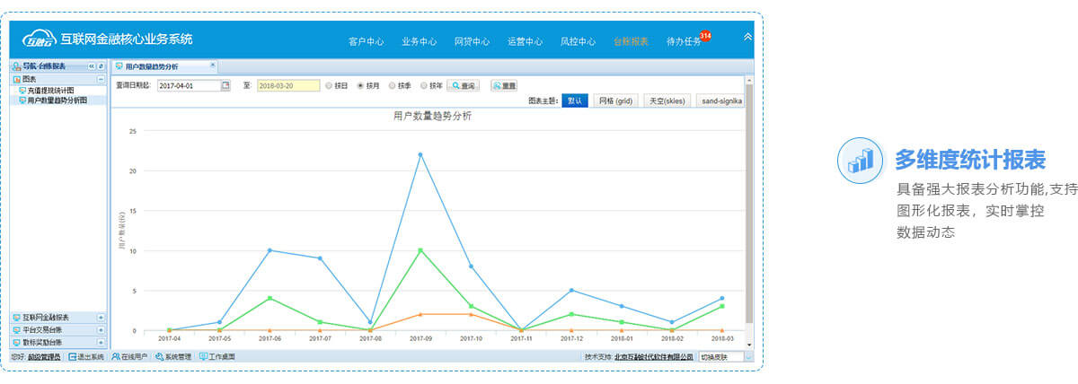Expand the 互联网金融报表 sidebar section
This screenshot has height=384, width=1078.
pos(101,318)
